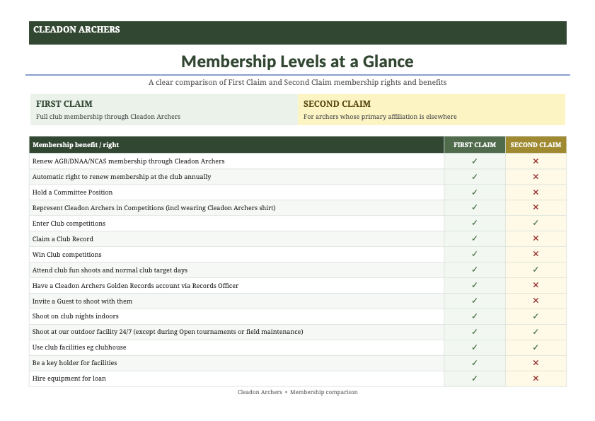Click Second Claim checkmark for Enter Club competitions
This screenshot has height=421, width=595.
point(536,223)
